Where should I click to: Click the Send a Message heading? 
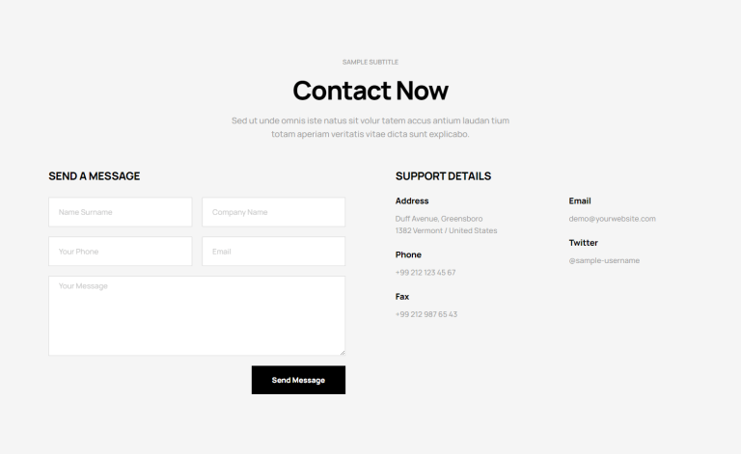[95, 176]
